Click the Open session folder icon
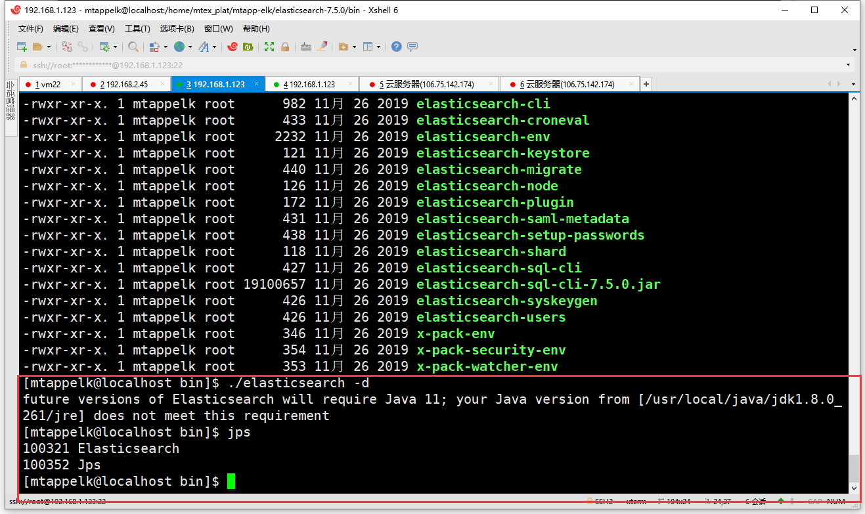 [x=37, y=47]
